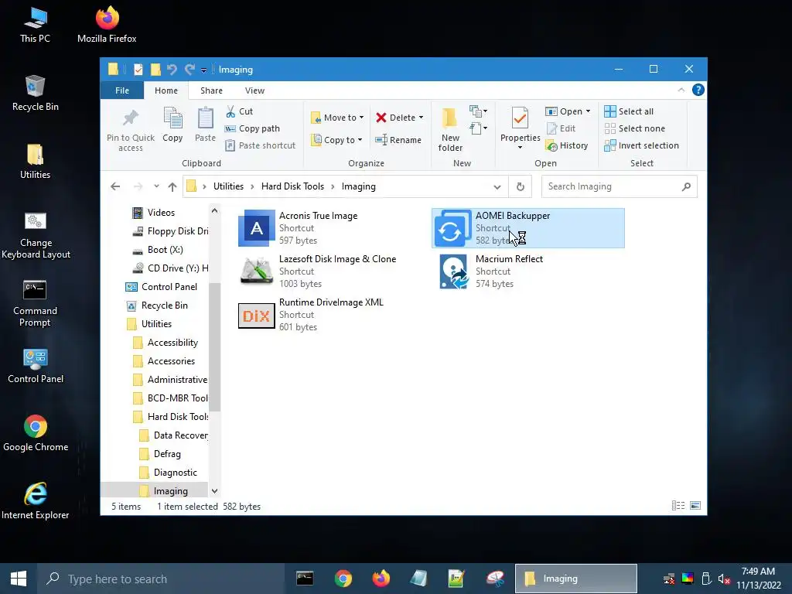Select the Runtime DriveImage XML icon
792x594 pixels.
coord(257,316)
